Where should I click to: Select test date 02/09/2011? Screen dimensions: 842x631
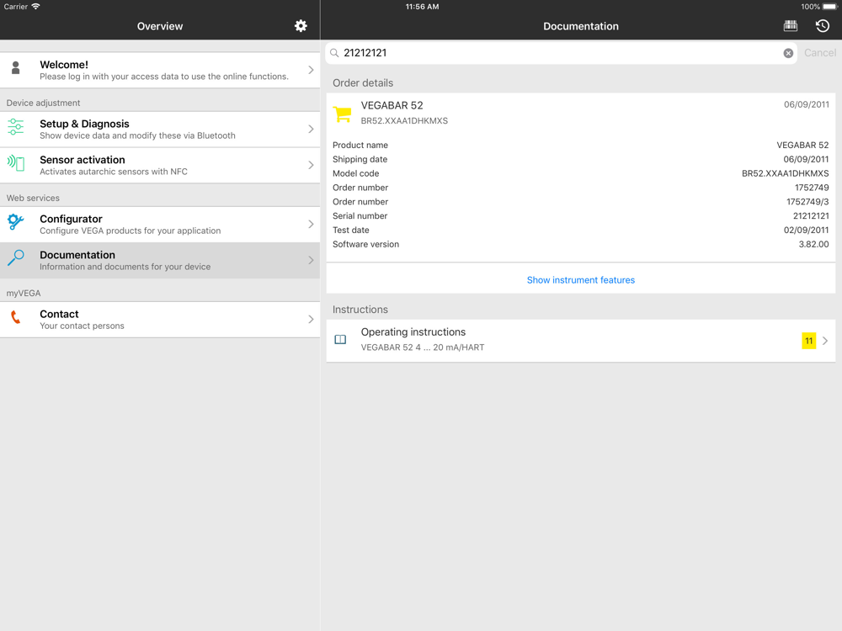coord(806,231)
